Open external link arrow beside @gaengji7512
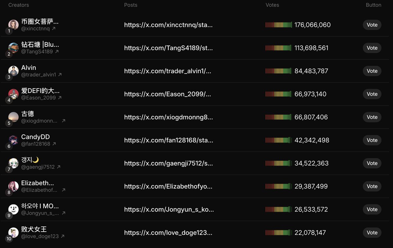Image resolution: width=393 pixels, height=248 pixels. click(x=59, y=167)
